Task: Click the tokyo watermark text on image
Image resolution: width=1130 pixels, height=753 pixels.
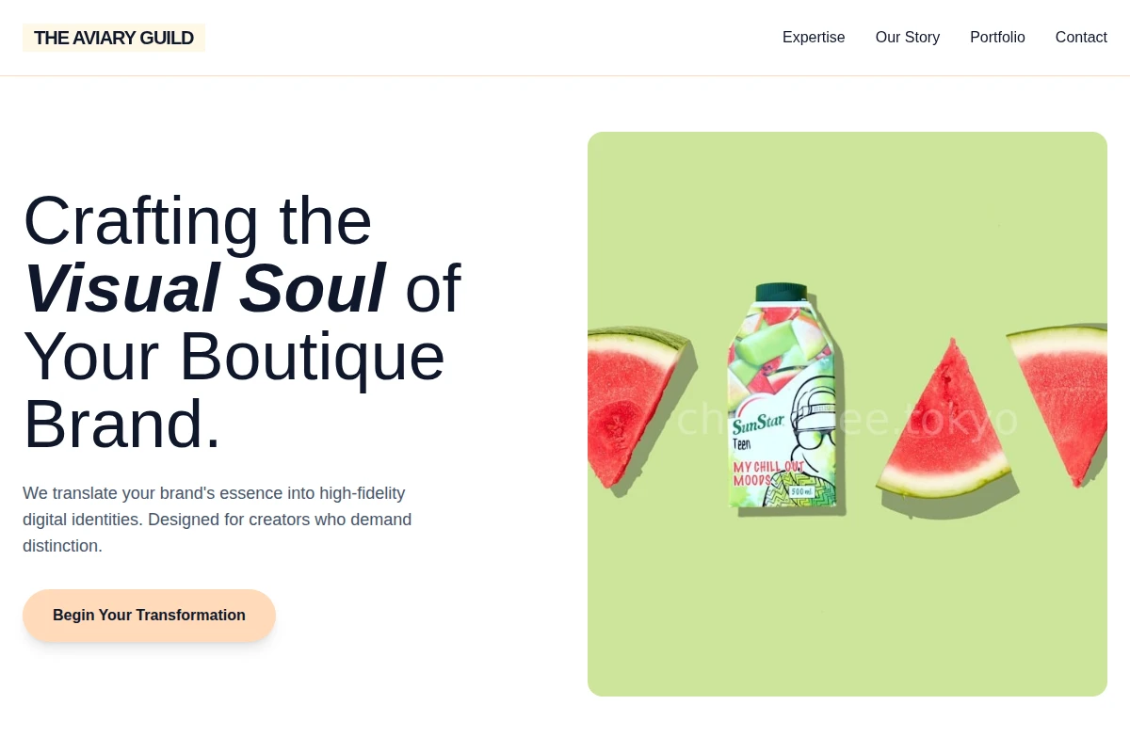Action: (x=964, y=420)
